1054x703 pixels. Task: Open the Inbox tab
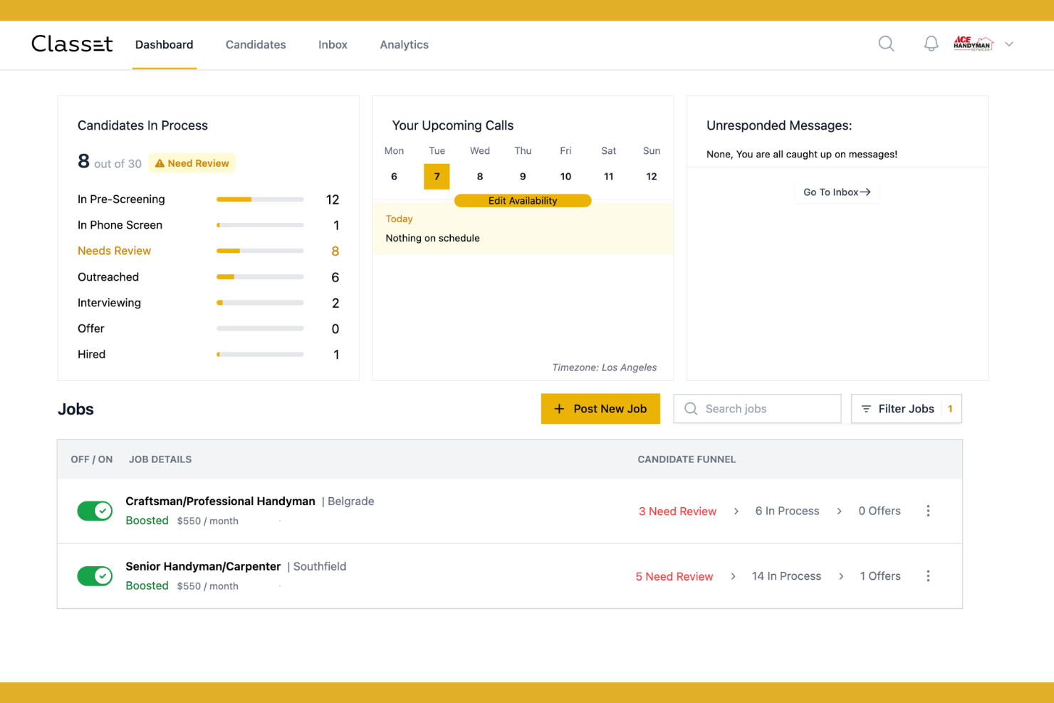pos(333,44)
